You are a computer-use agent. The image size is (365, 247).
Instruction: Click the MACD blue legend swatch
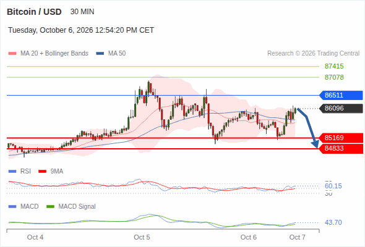click(12, 207)
